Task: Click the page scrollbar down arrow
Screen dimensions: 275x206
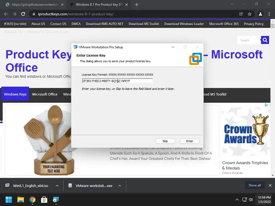Action: 273,175
